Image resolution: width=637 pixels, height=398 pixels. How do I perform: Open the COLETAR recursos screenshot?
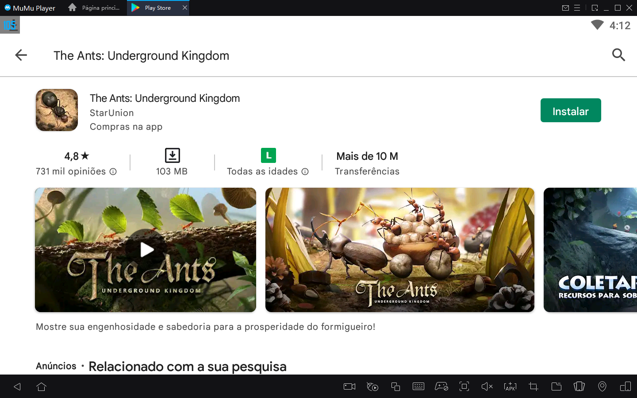tap(590, 250)
